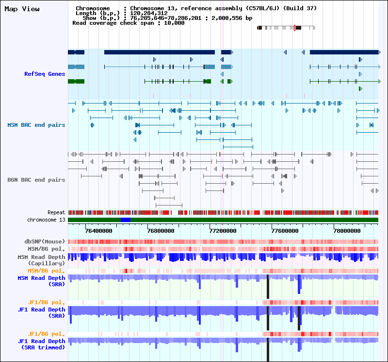Click the 76400000 ruler position
The height and width of the screenshot is (362, 388).
[x=98, y=231]
